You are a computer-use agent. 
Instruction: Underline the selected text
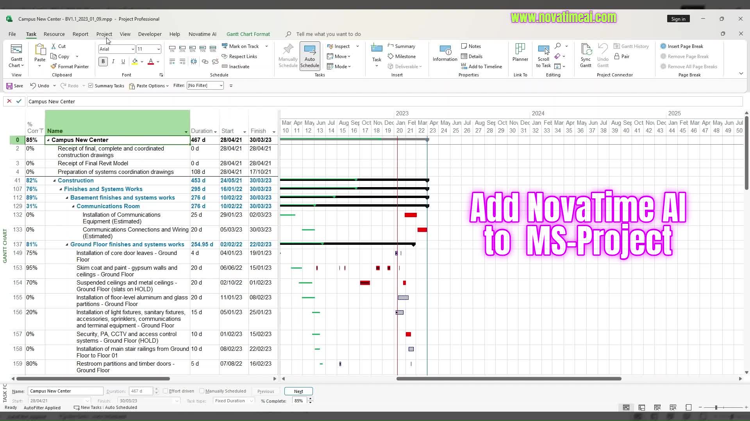pos(123,61)
